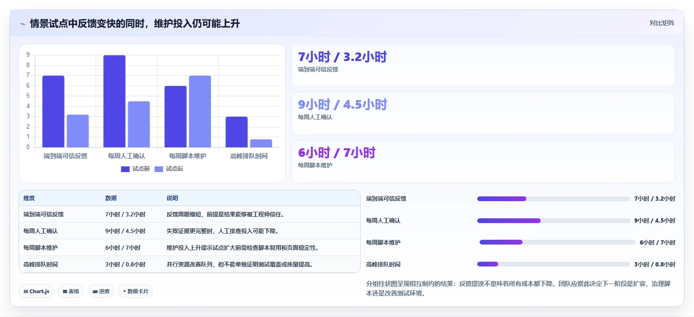Click the 端到端可信反馈 progress bar
Screen dimensions: 694x317
pyautogui.click(x=554, y=199)
